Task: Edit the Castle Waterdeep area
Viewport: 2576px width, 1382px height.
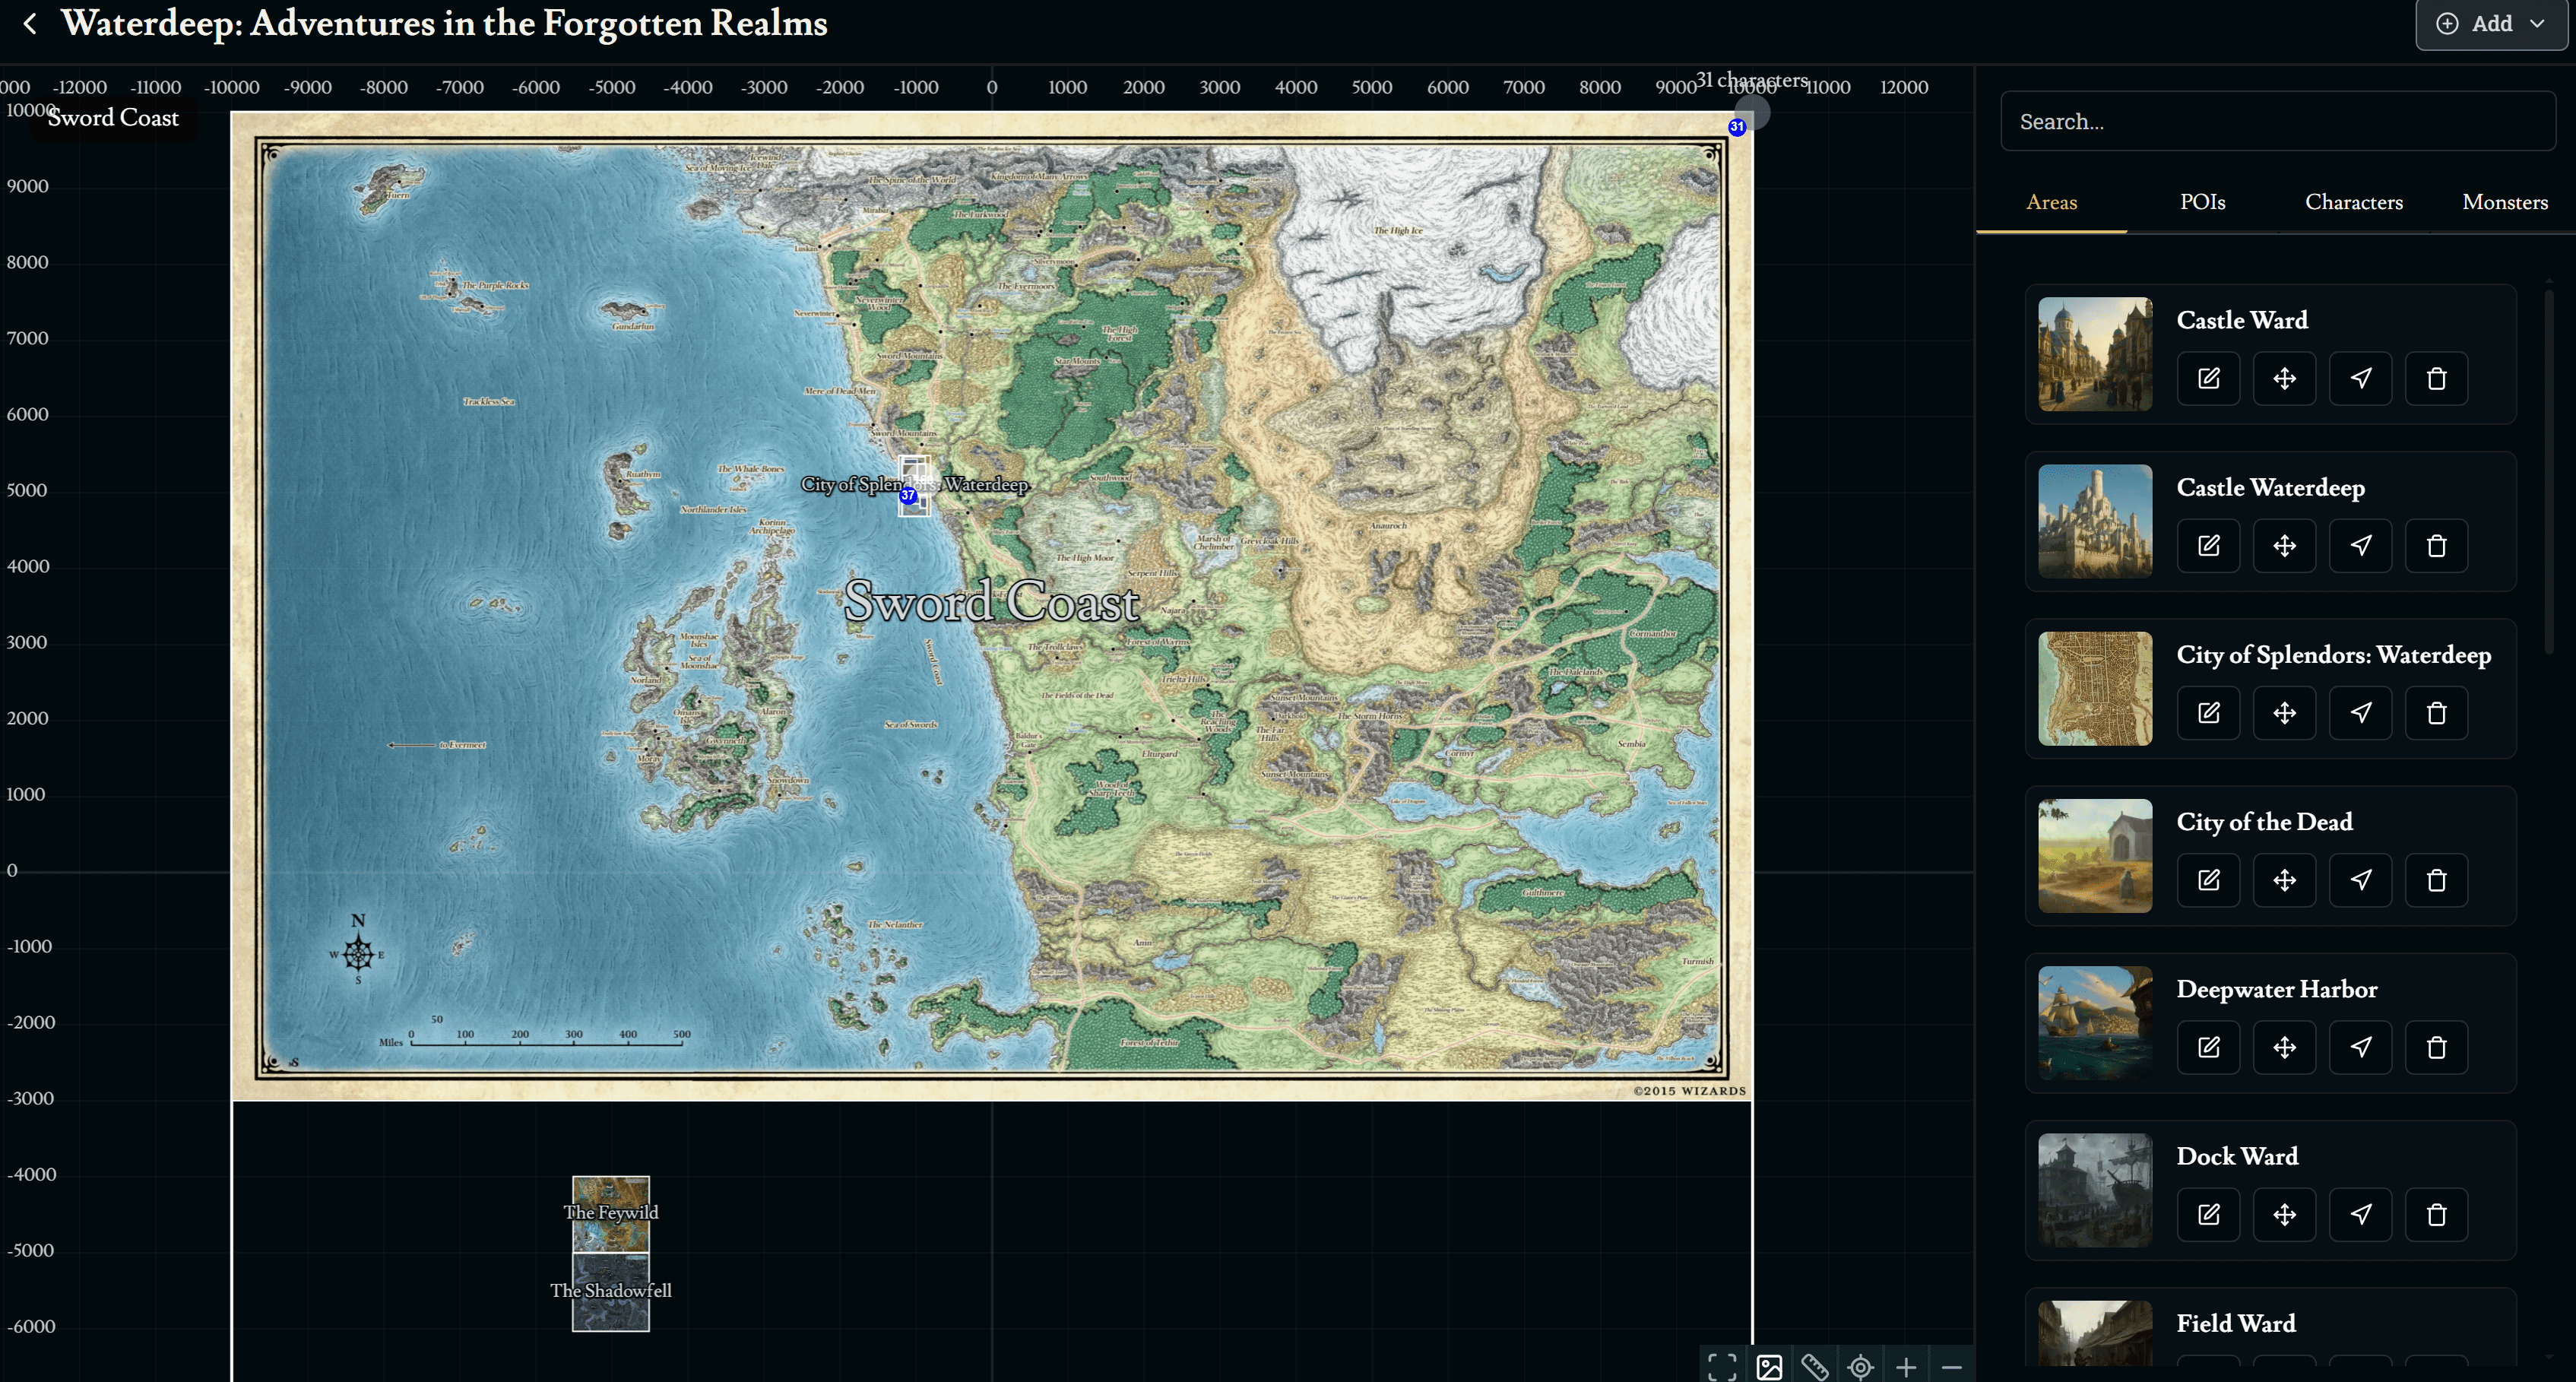Action: pos(2209,545)
